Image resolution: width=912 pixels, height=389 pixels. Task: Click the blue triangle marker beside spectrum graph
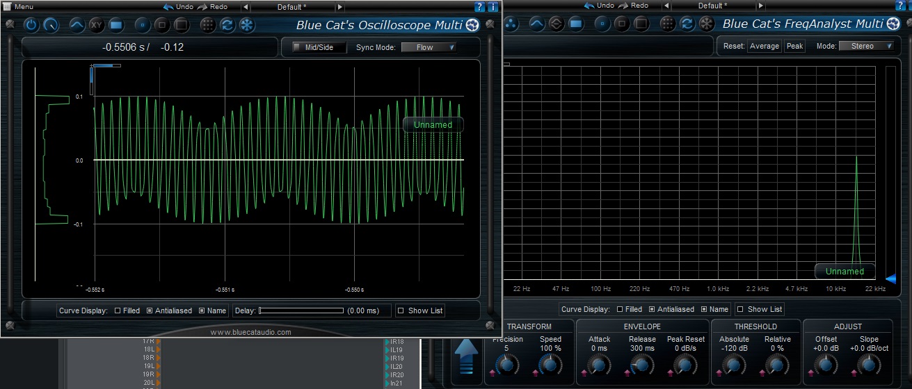click(x=891, y=279)
